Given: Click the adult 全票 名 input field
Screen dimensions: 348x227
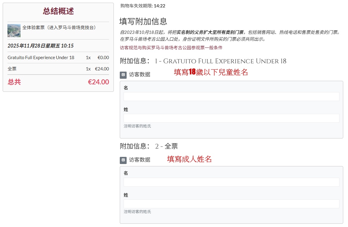Looking at the screenshot, I should pyautogui.click(x=231, y=182).
